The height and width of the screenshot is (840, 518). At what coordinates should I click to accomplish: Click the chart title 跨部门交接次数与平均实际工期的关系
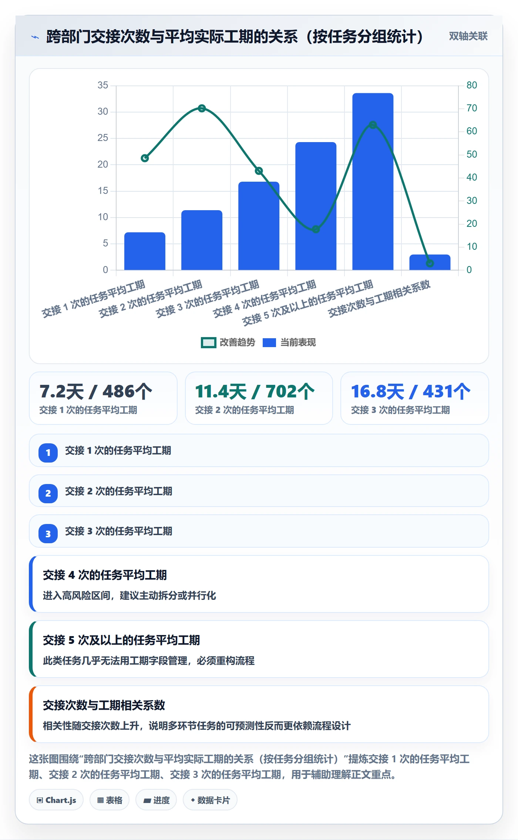[235, 37]
